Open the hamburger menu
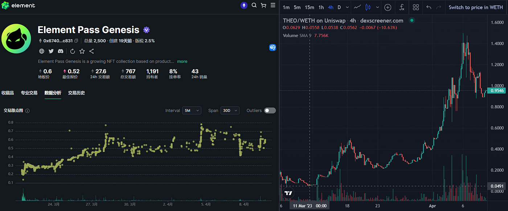The height and width of the screenshot is (211, 508). click(273, 5)
